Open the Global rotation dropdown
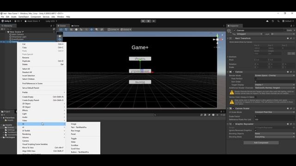Image resolution: width=296 pixels, height=166 pixels. point(126,30)
